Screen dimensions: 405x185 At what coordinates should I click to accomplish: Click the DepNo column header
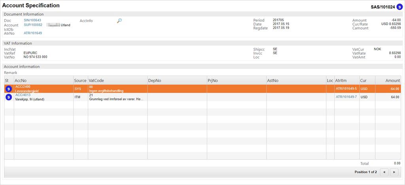click(155, 80)
